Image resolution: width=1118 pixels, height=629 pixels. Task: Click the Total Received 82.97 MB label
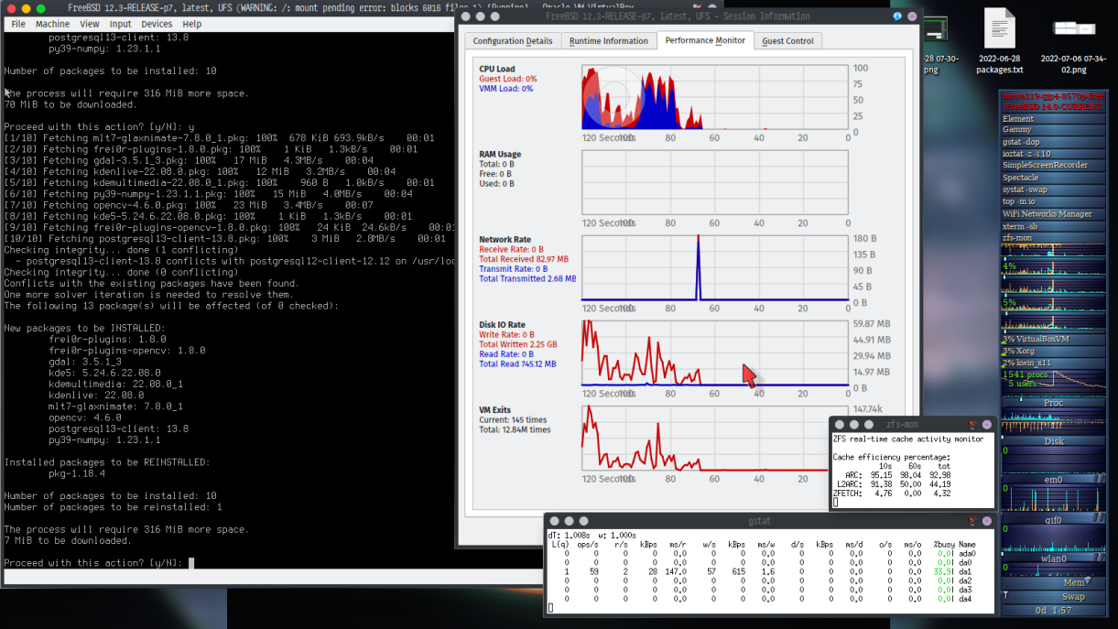tap(524, 259)
